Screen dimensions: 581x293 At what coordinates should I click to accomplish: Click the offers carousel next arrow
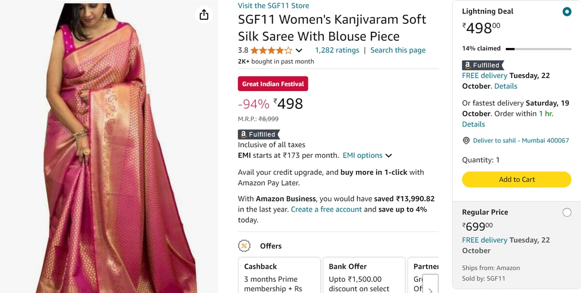[x=430, y=285]
